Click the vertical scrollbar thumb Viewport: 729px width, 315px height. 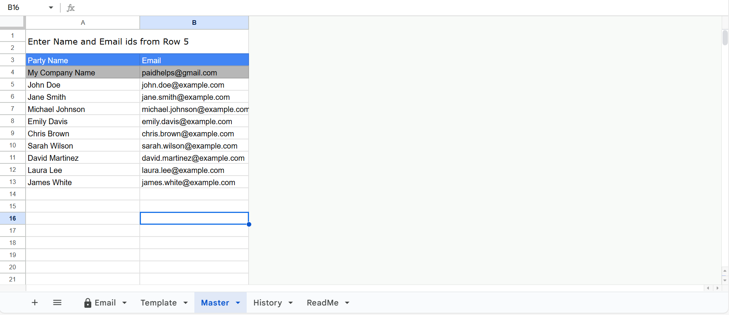[725, 38]
